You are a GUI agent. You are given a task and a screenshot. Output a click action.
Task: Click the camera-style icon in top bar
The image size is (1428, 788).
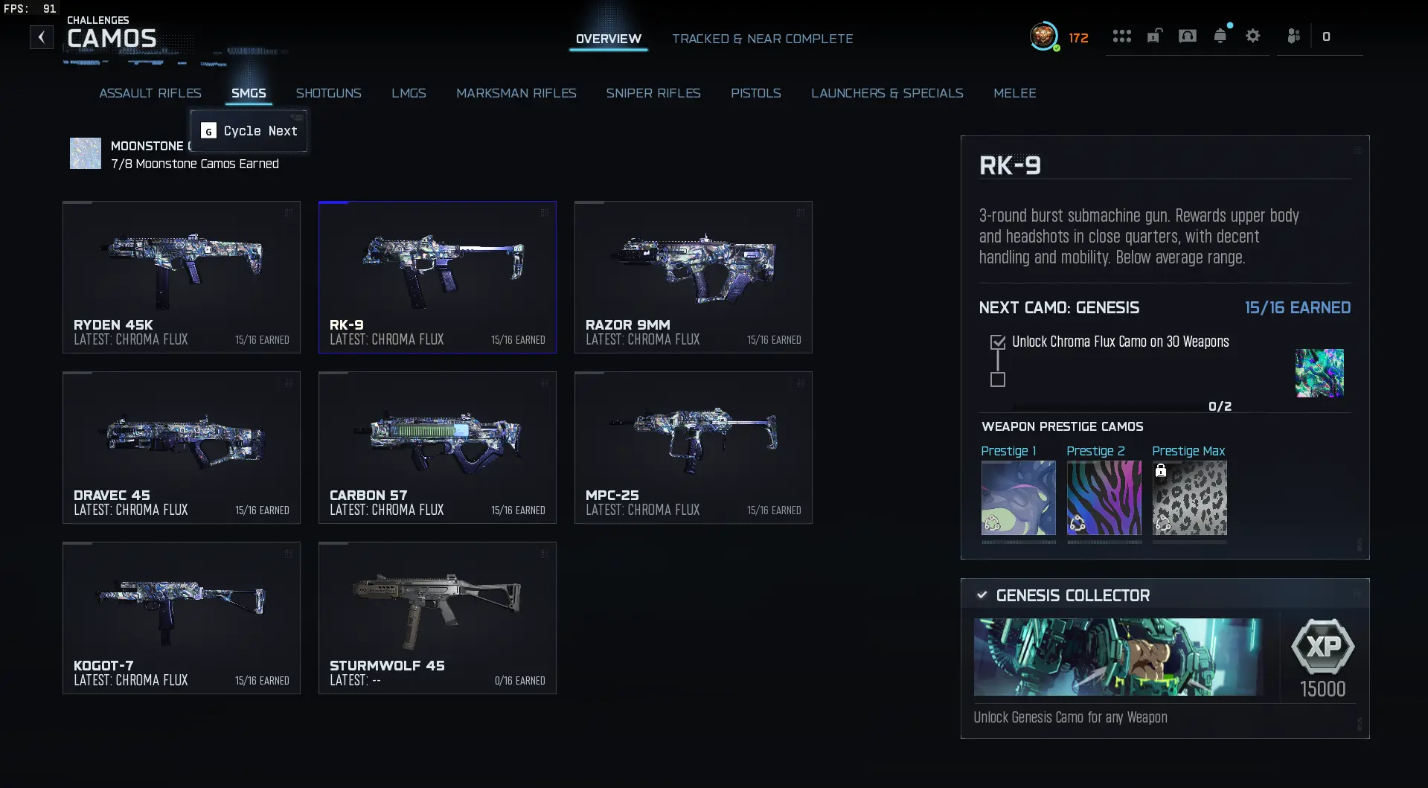click(x=1187, y=36)
